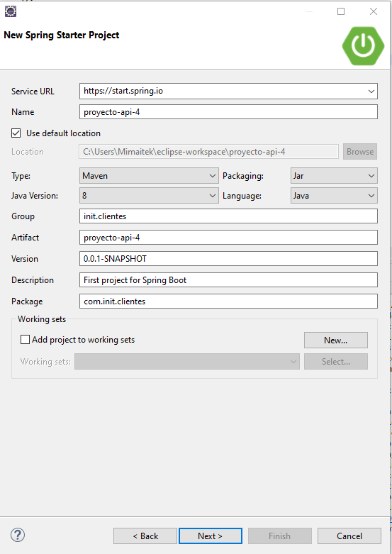Click the Group field init.clientes
This screenshot has width=392, height=554.
click(x=228, y=216)
